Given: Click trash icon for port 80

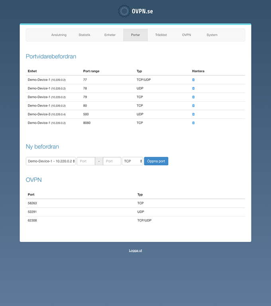Looking at the screenshot, I should tap(193, 106).
